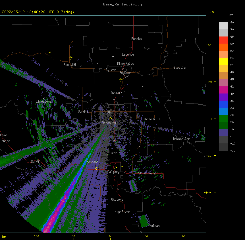Click the -100 tick on the bottom axis
245x240 pixels.
36,236
